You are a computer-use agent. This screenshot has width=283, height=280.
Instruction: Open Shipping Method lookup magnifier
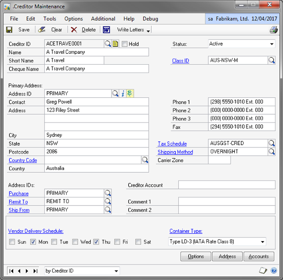pos(272,152)
